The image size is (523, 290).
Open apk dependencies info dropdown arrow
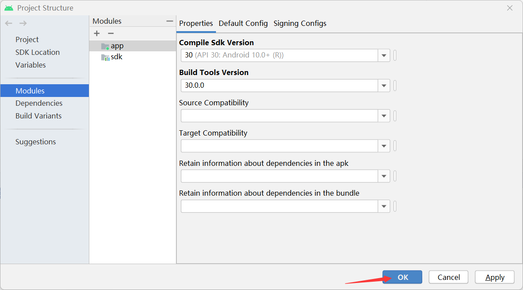(x=384, y=176)
